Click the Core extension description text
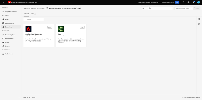 pyautogui.click(x=71, y=41)
